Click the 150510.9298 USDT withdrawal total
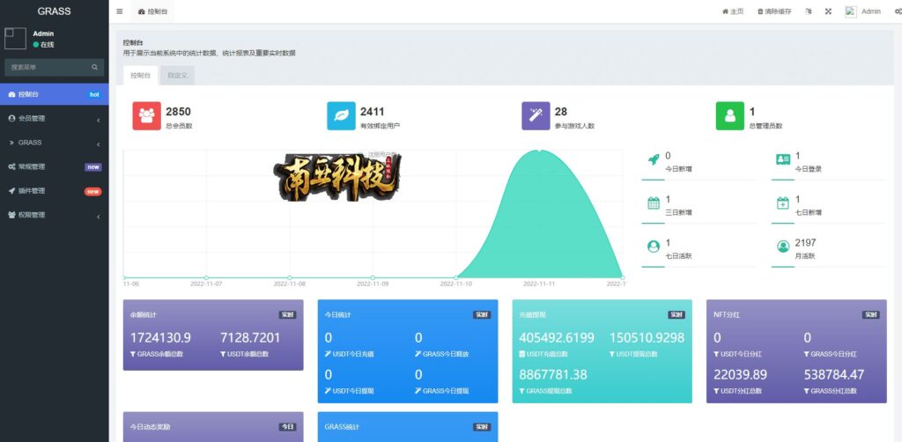The image size is (902, 442). [x=647, y=338]
